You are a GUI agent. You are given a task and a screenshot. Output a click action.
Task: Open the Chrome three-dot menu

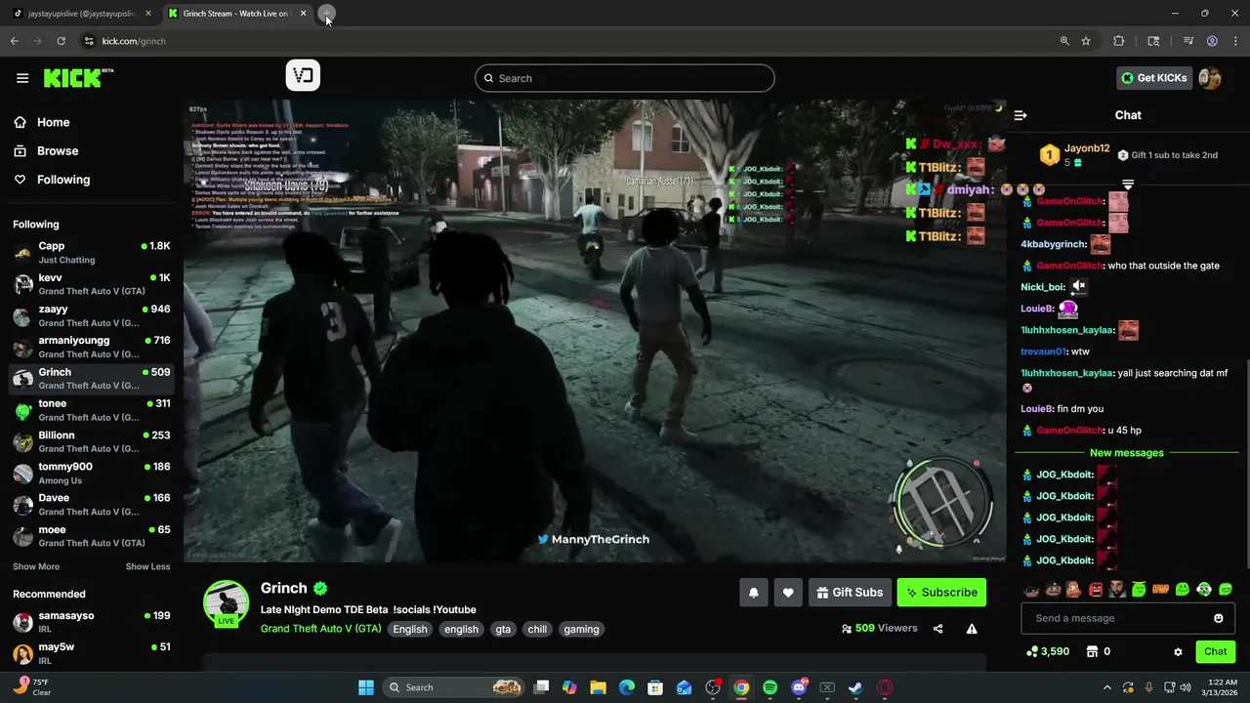click(x=1234, y=41)
